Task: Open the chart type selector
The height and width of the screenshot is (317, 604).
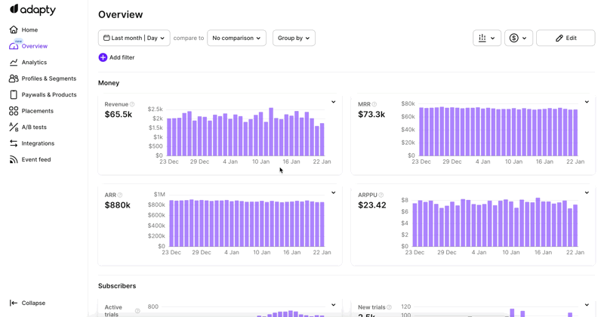Action: [487, 38]
